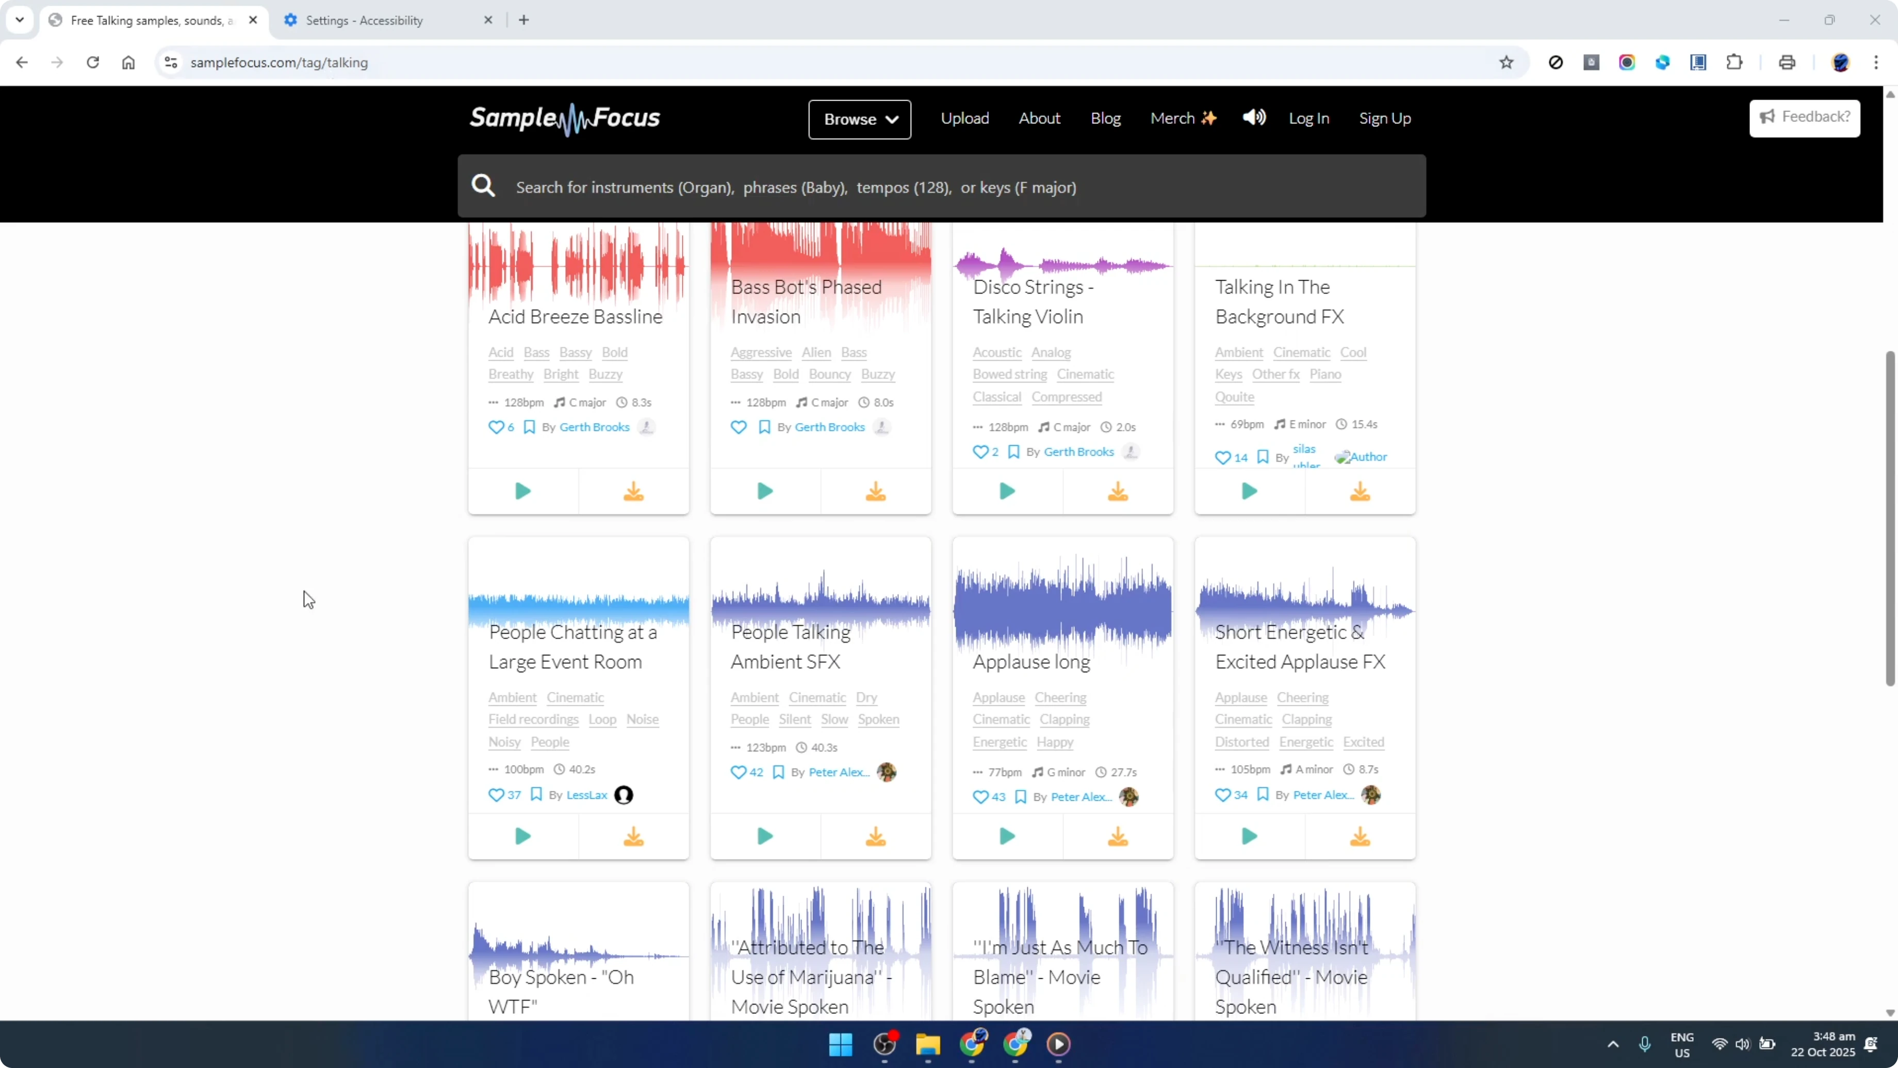1898x1068 pixels.
Task: Click the SampleFocus logo
Action: [565, 119]
